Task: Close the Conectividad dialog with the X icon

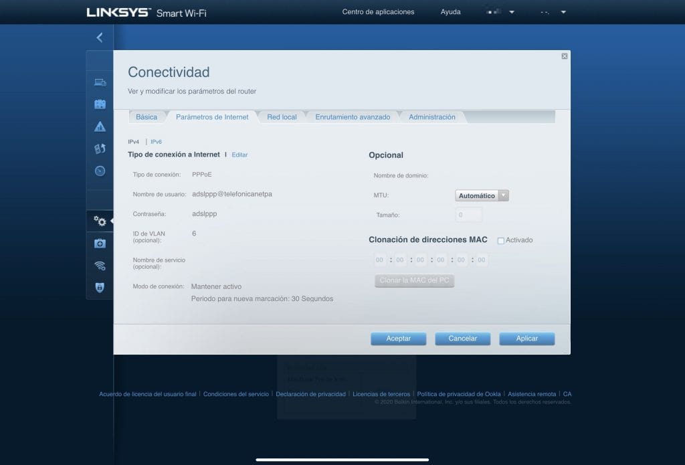Action: pos(565,57)
